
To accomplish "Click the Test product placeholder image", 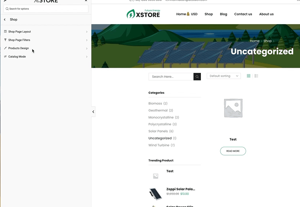I will tap(233, 108).
